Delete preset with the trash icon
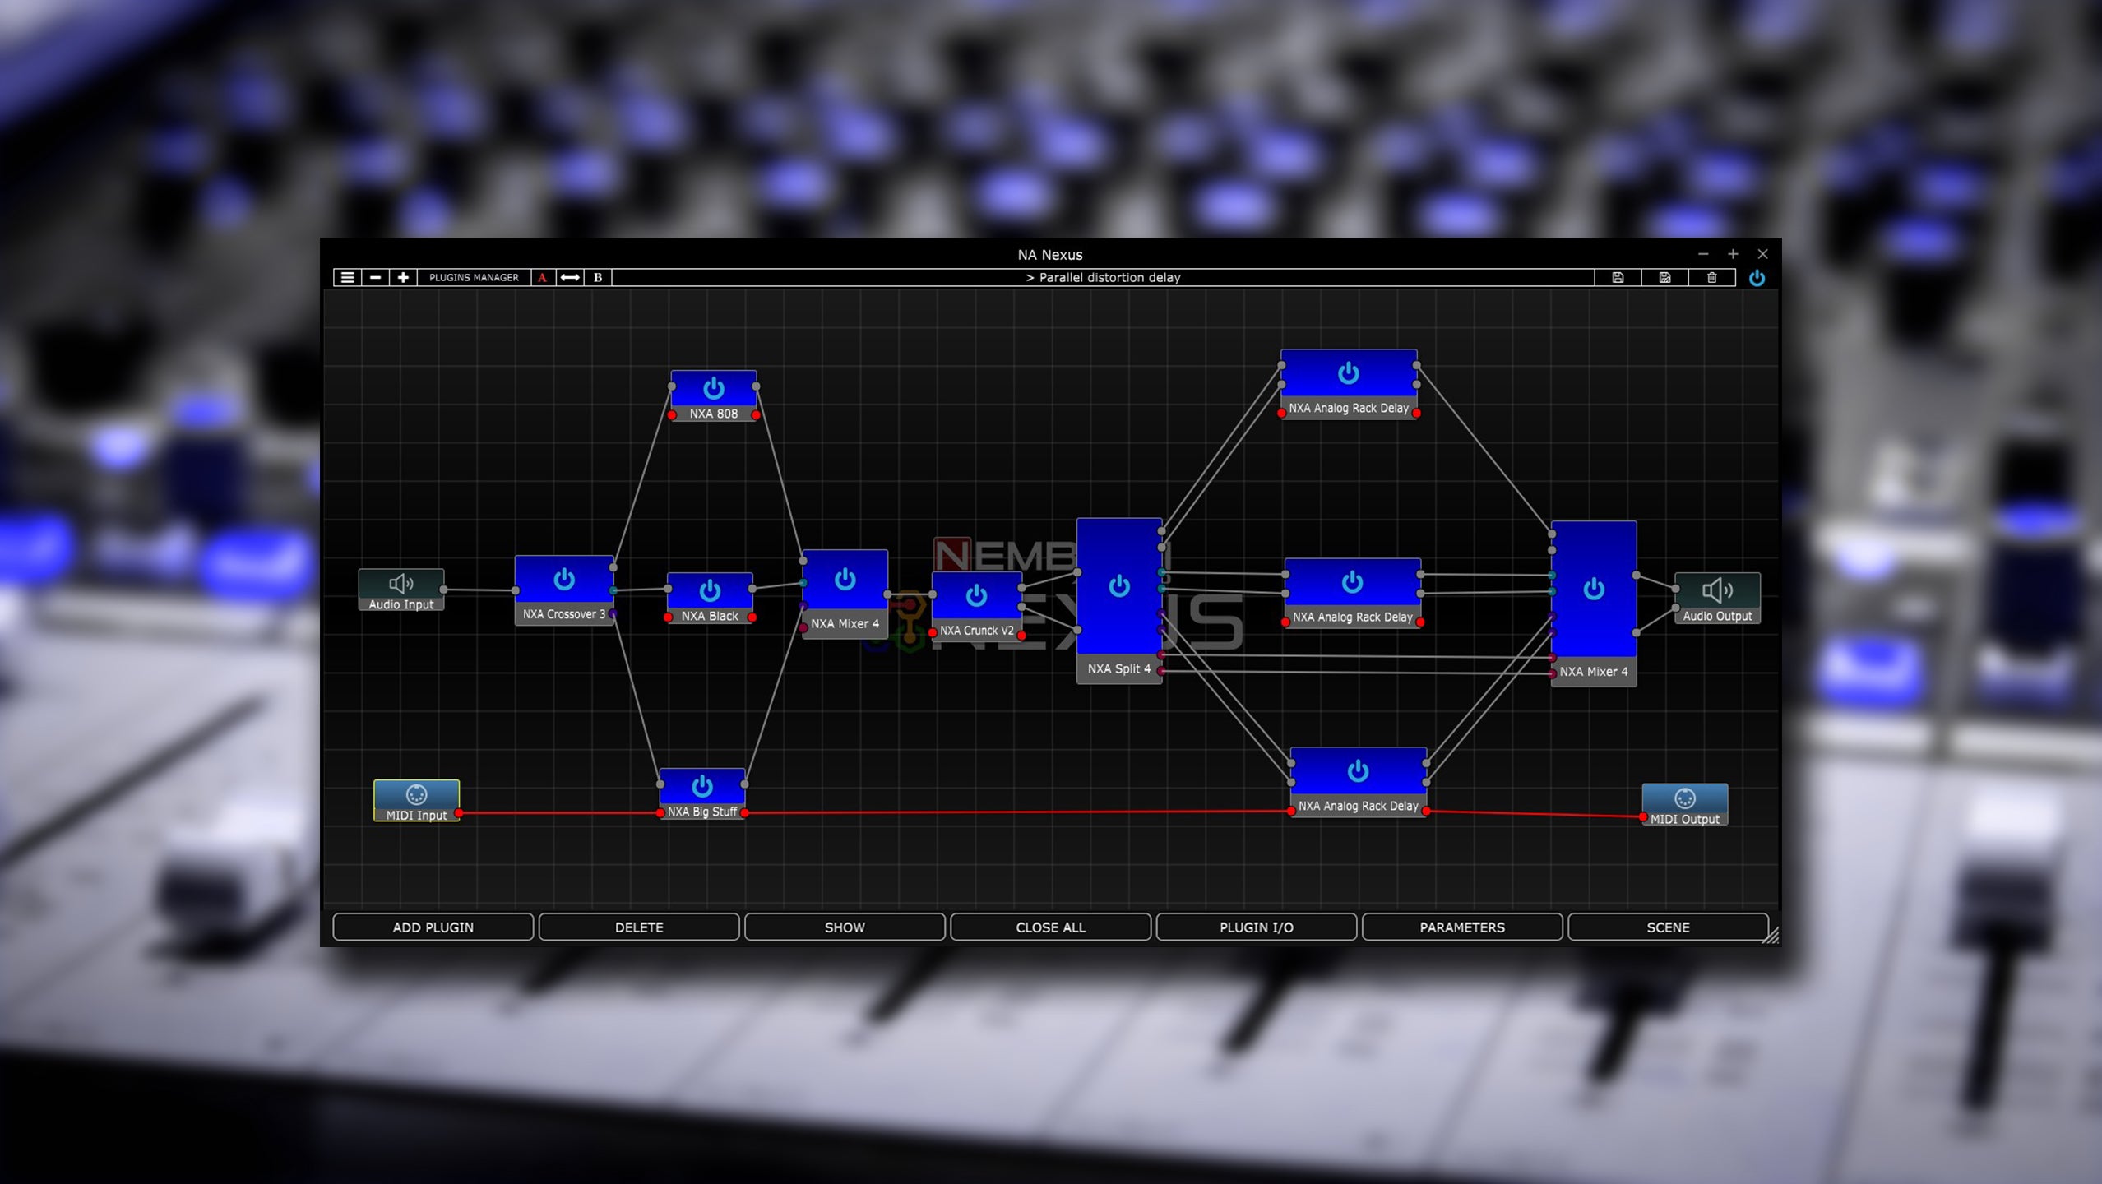Image resolution: width=2102 pixels, height=1184 pixels. pyautogui.click(x=1711, y=277)
